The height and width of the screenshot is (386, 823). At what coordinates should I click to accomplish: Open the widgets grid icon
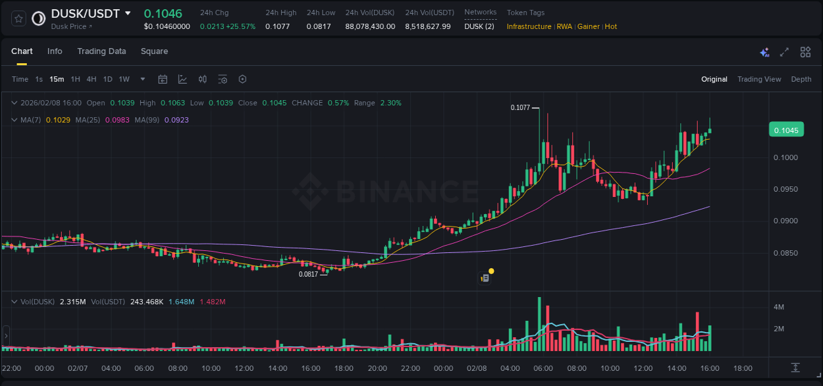tap(805, 51)
